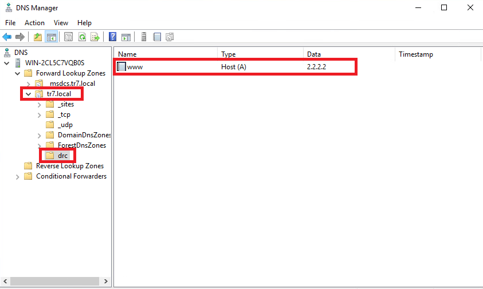483x289 pixels.
Task: Open the View menu
Action: (x=61, y=23)
